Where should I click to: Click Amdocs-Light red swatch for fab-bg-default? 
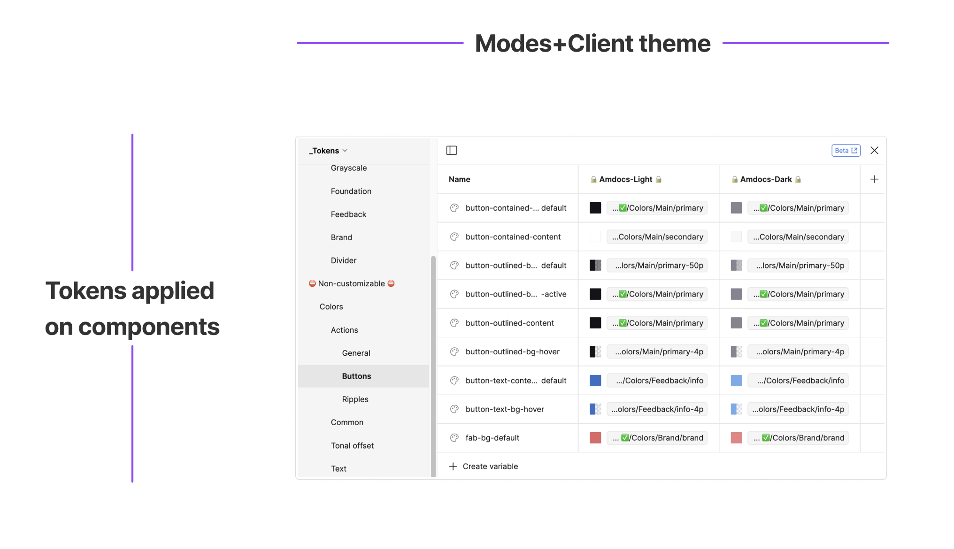(x=595, y=438)
